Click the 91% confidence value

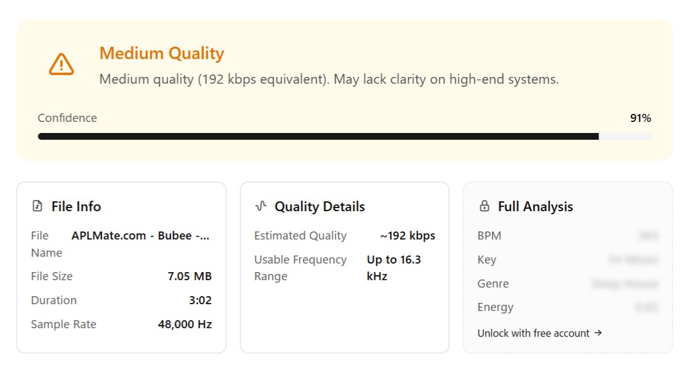click(x=640, y=118)
